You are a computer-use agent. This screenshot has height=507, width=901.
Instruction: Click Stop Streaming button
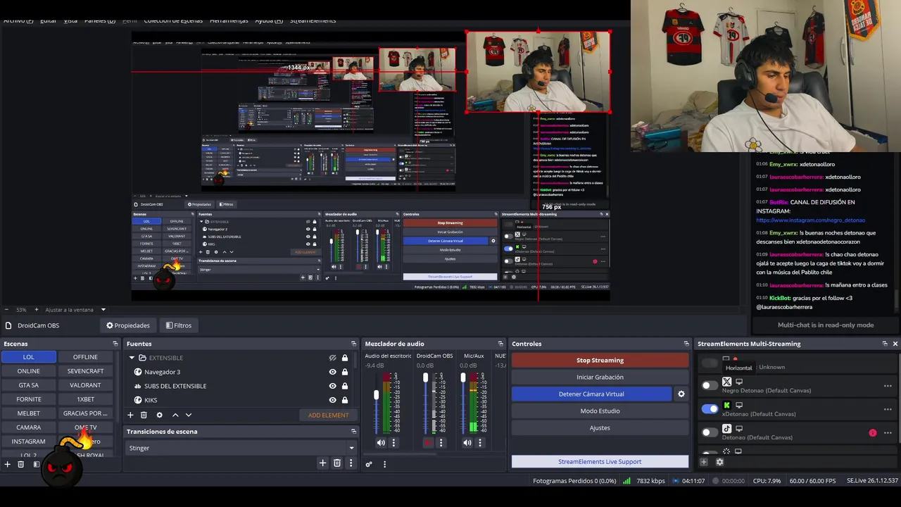[x=600, y=361]
